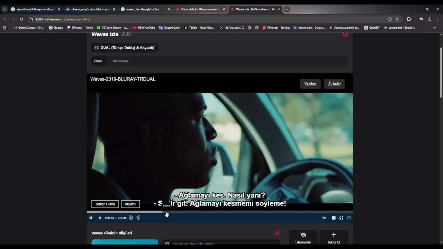Seek in the video progress bar
The height and width of the screenshot is (249, 443).
220,212
